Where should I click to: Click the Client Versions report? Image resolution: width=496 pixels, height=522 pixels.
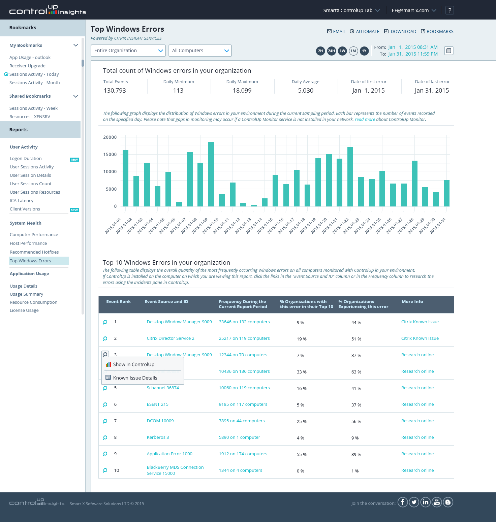tap(25, 209)
